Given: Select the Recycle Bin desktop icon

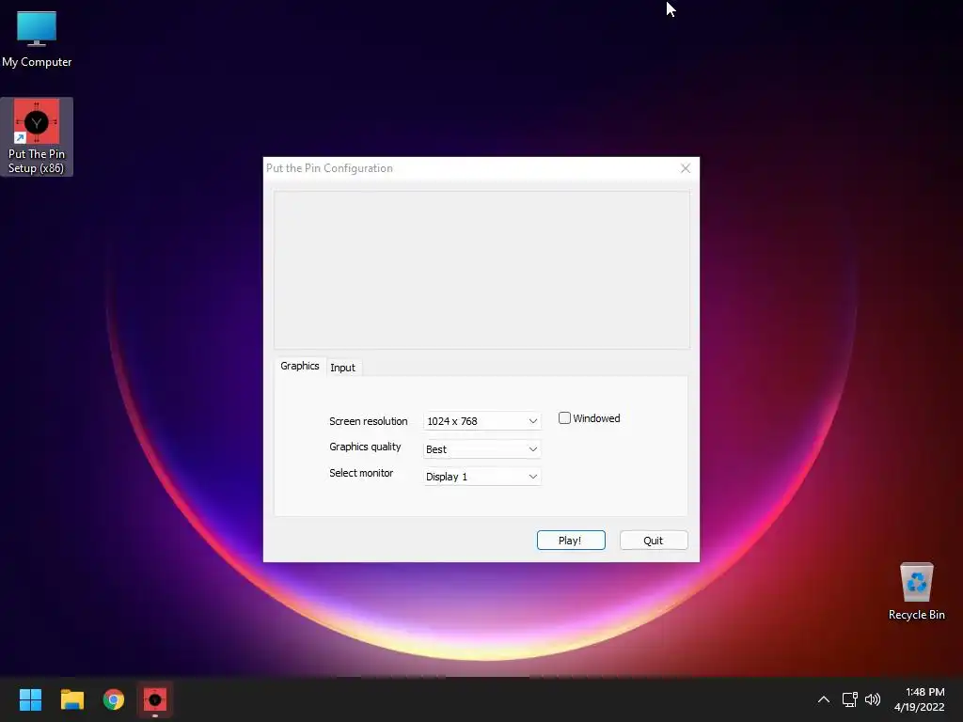Looking at the screenshot, I should click(x=916, y=590).
